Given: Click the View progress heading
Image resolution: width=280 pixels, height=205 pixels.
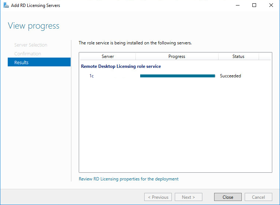Looking at the screenshot, I should point(33,26).
